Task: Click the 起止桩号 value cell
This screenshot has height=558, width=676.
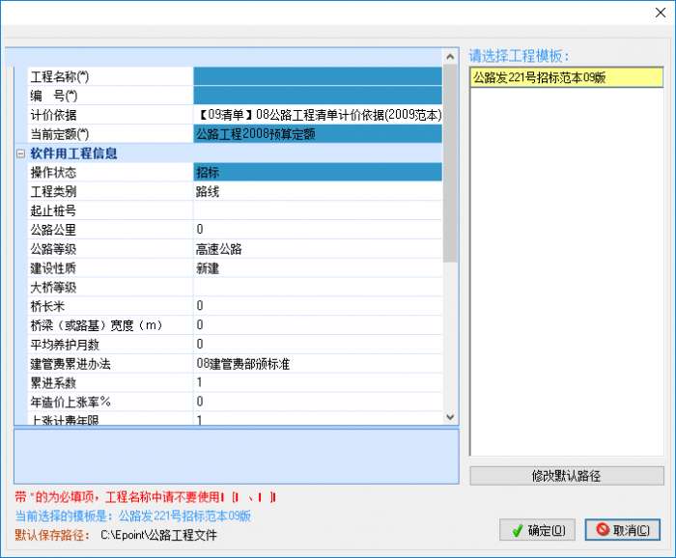Action: coord(318,210)
